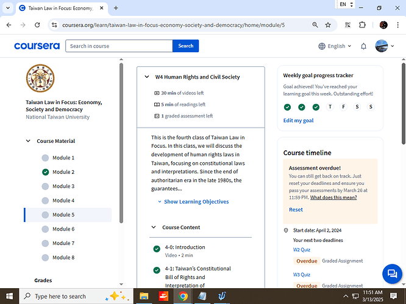Open Windows Start menu
This screenshot has height=304, width=406.
pyautogui.click(x=9, y=296)
